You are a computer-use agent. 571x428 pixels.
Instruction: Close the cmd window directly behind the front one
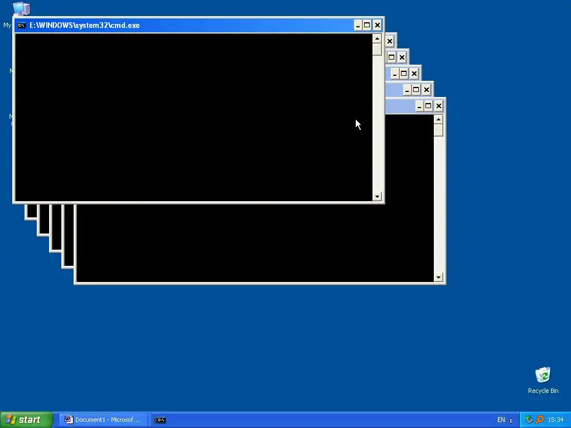[390, 41]
